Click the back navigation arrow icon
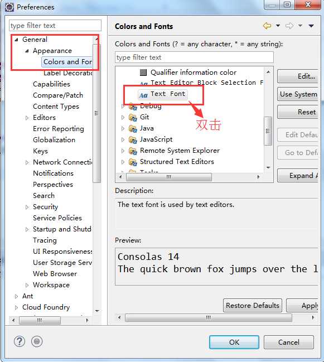This screenshot has width=324, height=362. tap(267, 26)
